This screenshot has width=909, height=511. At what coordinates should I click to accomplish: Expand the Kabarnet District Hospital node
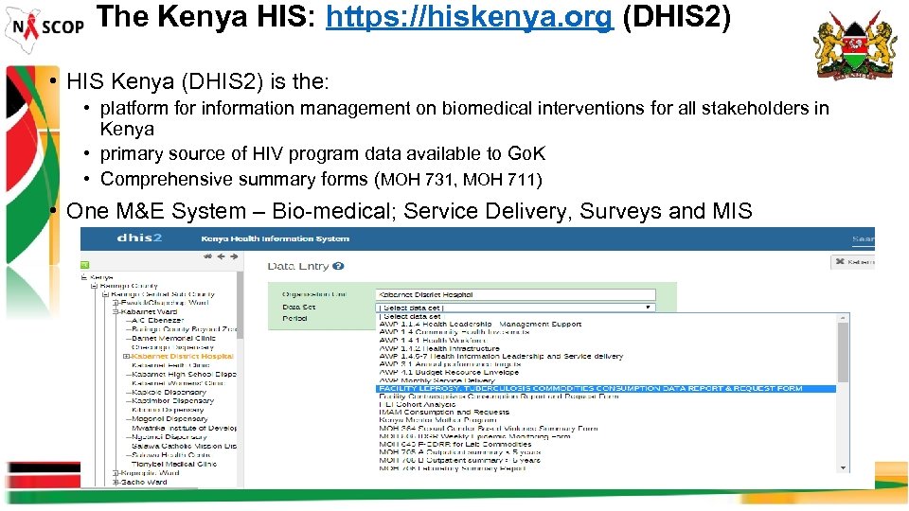(126, 357)
